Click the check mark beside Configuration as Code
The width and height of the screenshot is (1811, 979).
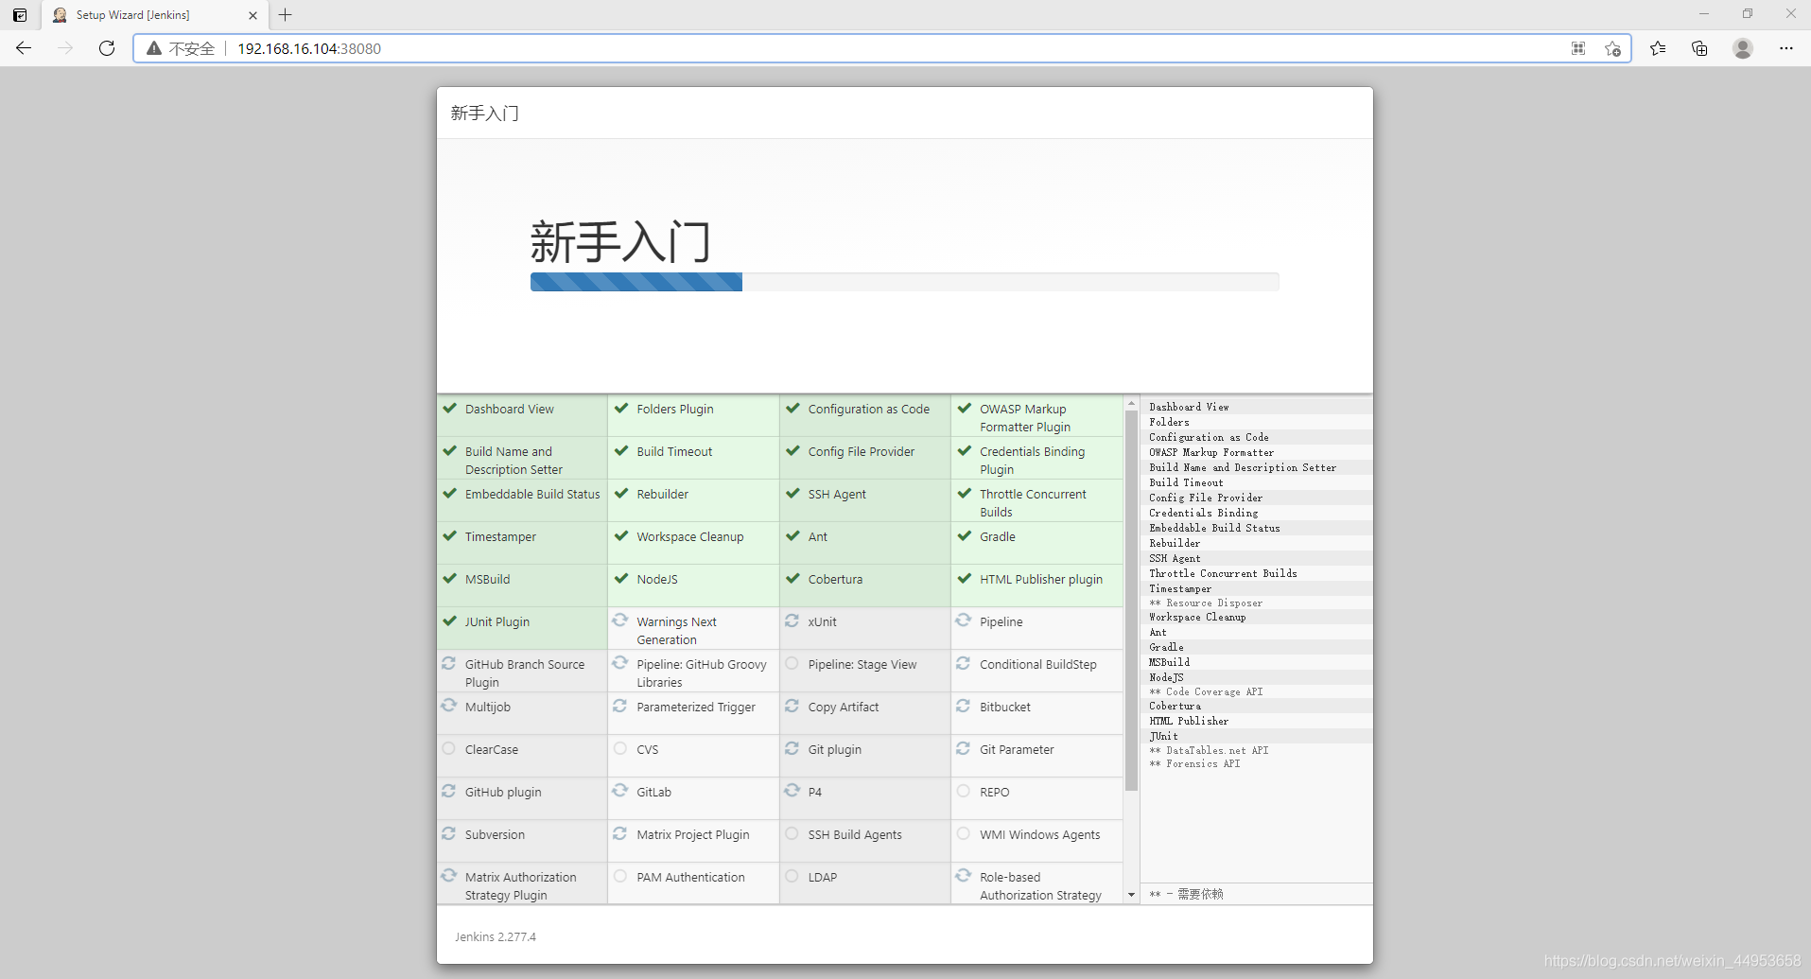[792, 409]
